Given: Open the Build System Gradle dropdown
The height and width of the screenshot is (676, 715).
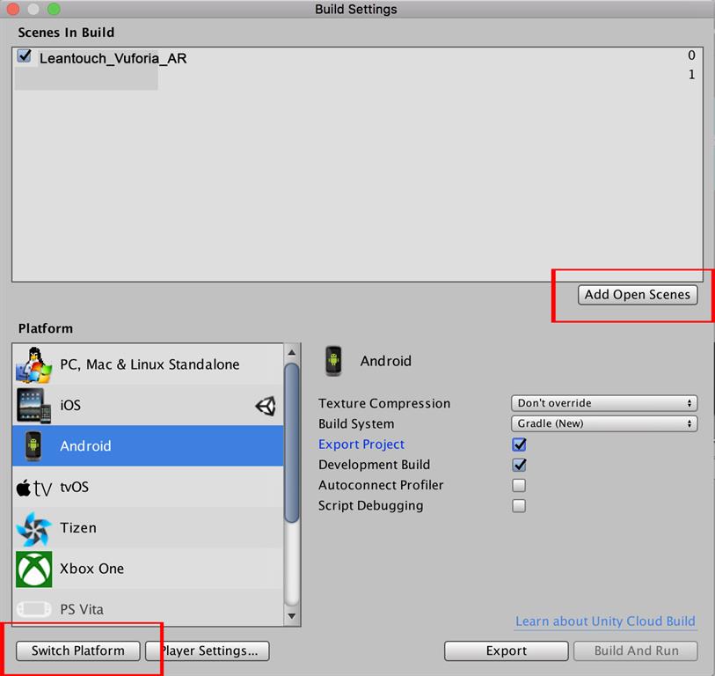Looking at the screenshot, I should pyautogui.click(x=604, y=423).
